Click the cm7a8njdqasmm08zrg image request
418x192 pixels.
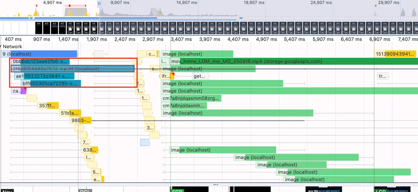191,98
